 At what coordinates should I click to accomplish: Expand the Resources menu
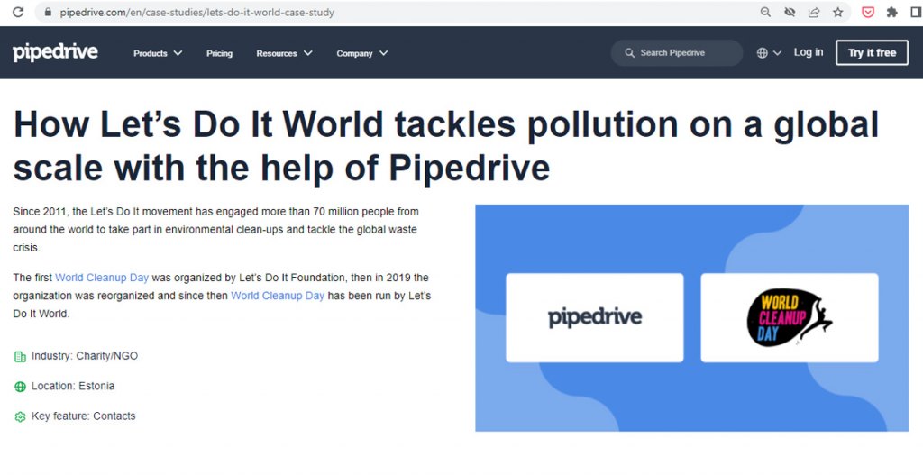[284, 53]
